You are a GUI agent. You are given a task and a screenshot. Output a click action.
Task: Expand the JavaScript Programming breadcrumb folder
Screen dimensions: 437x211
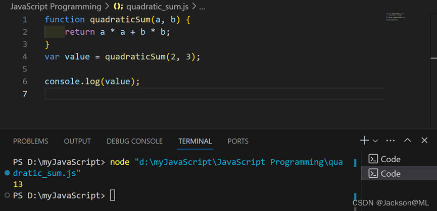click(x=56, y=7)
